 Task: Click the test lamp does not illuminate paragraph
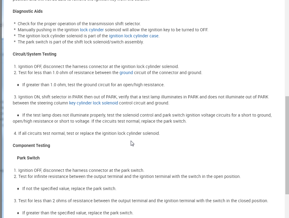pyautogui.click(x=143, y=118)
